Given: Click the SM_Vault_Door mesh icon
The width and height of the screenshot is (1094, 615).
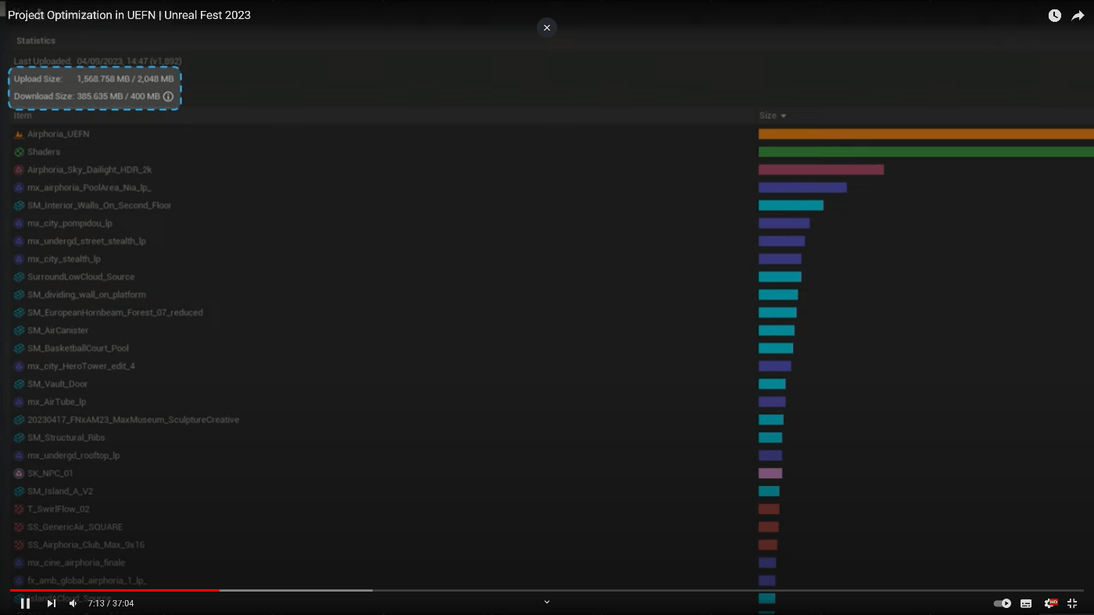Looking at the screenshot, I should tap(19, 384).
